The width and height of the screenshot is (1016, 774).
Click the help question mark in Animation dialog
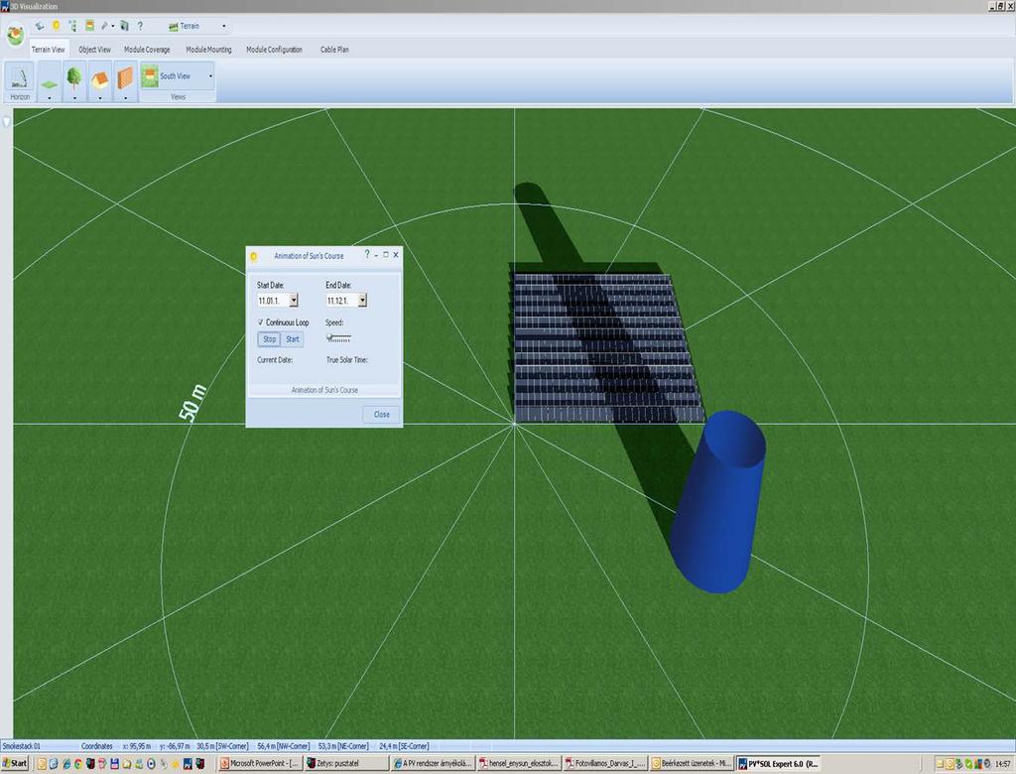[367, 255]
